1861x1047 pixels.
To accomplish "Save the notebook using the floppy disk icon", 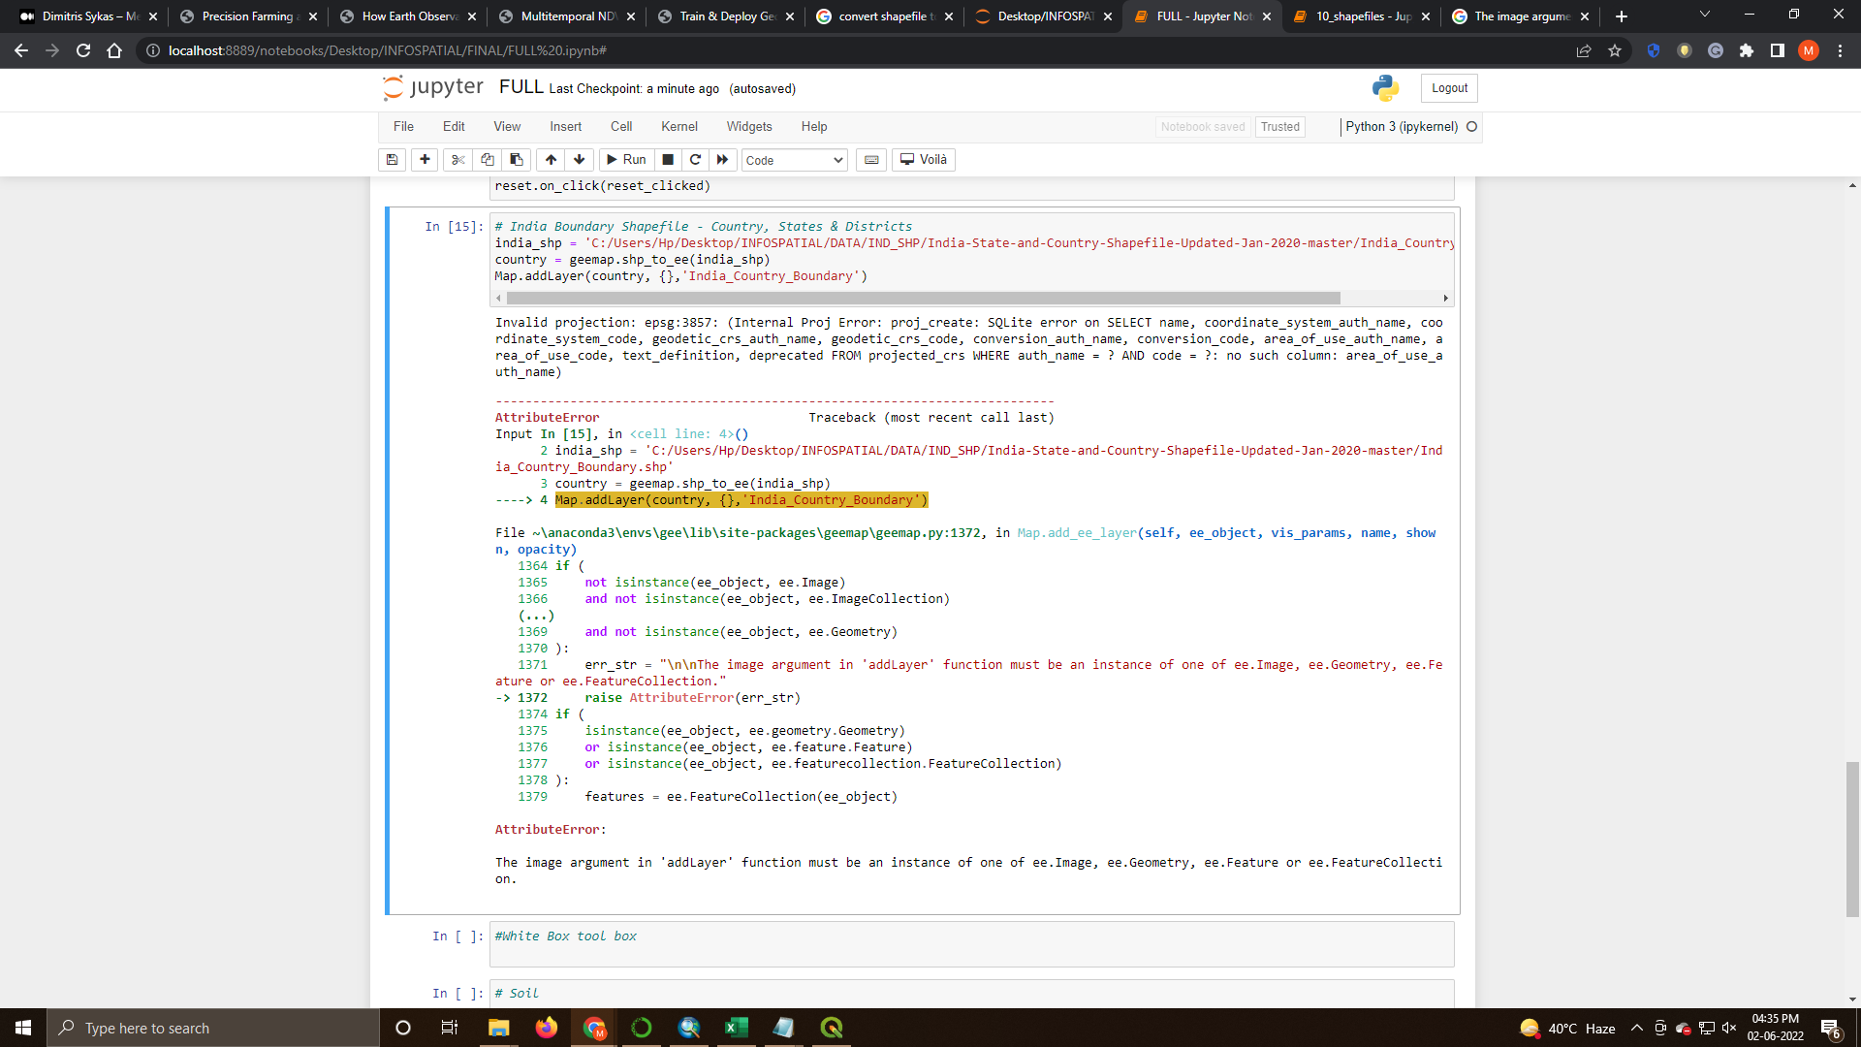I will pos(392,159).
